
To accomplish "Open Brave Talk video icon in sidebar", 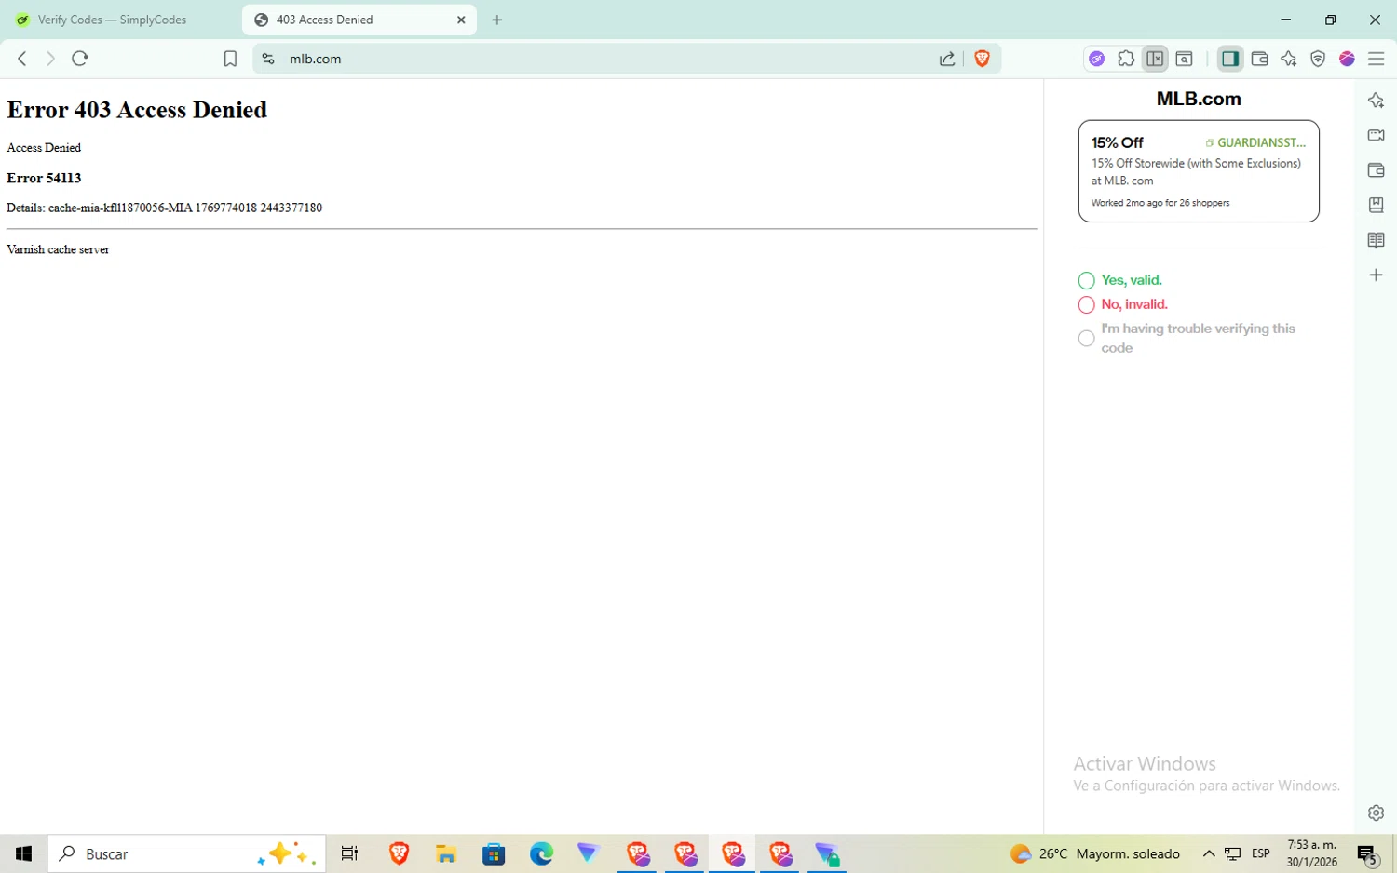I will pyautogui.click(x=1376, y=135).
